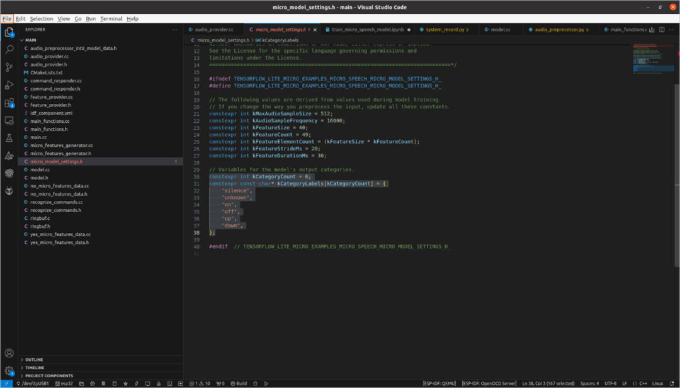Open the Terminal menu
Image resolution: width=680 pixels, height=388 pixels.
coord(111,19)
